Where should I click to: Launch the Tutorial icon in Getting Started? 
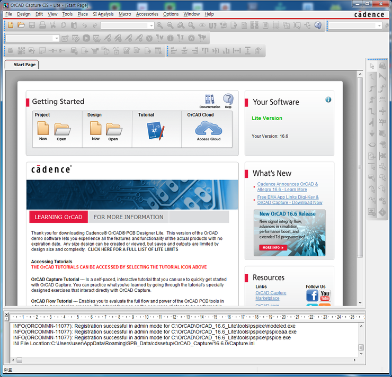156,131
